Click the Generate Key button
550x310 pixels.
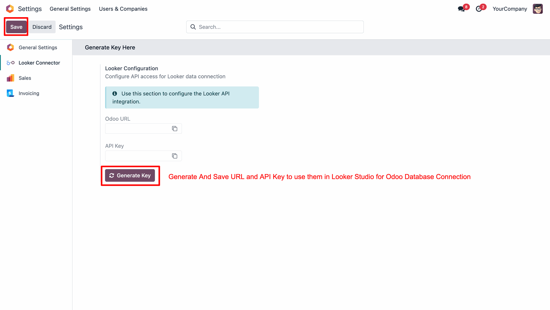130,175
